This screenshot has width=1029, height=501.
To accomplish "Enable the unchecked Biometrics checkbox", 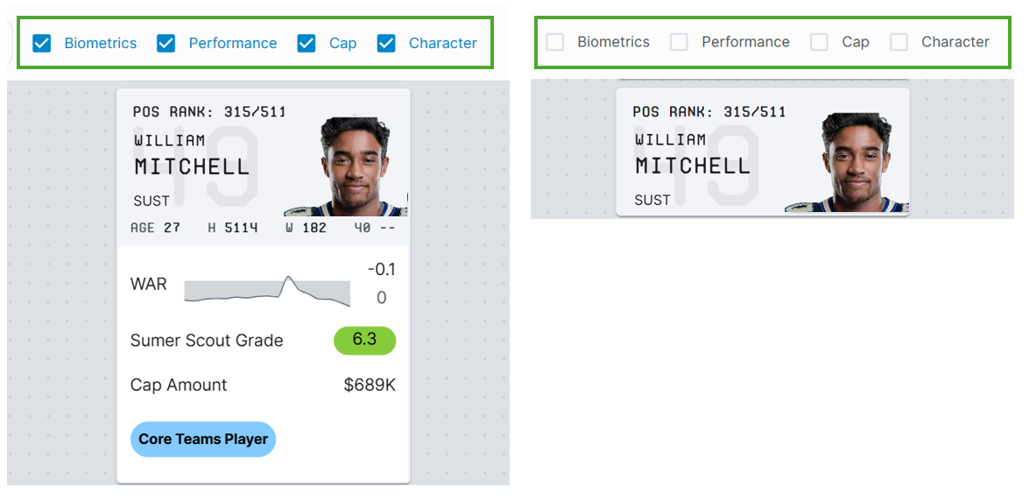I will coord(555,42).
